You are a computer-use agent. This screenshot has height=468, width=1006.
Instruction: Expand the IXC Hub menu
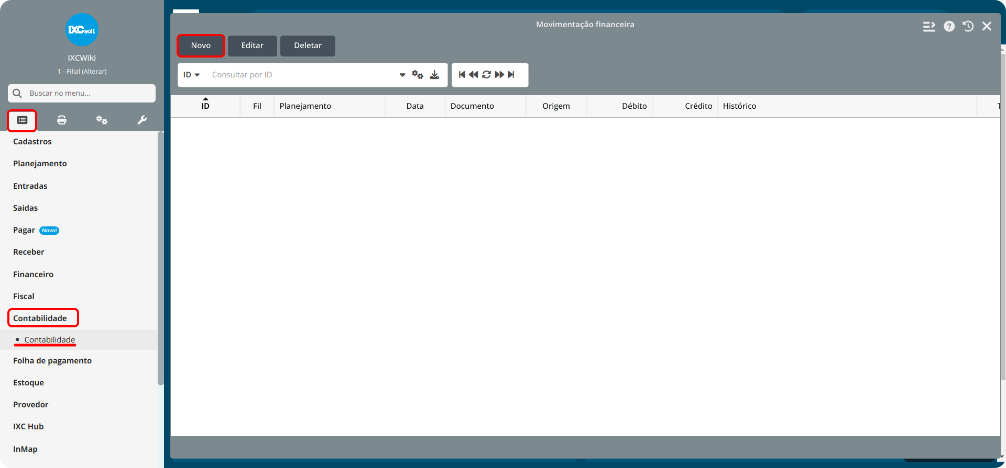(28, 427)
